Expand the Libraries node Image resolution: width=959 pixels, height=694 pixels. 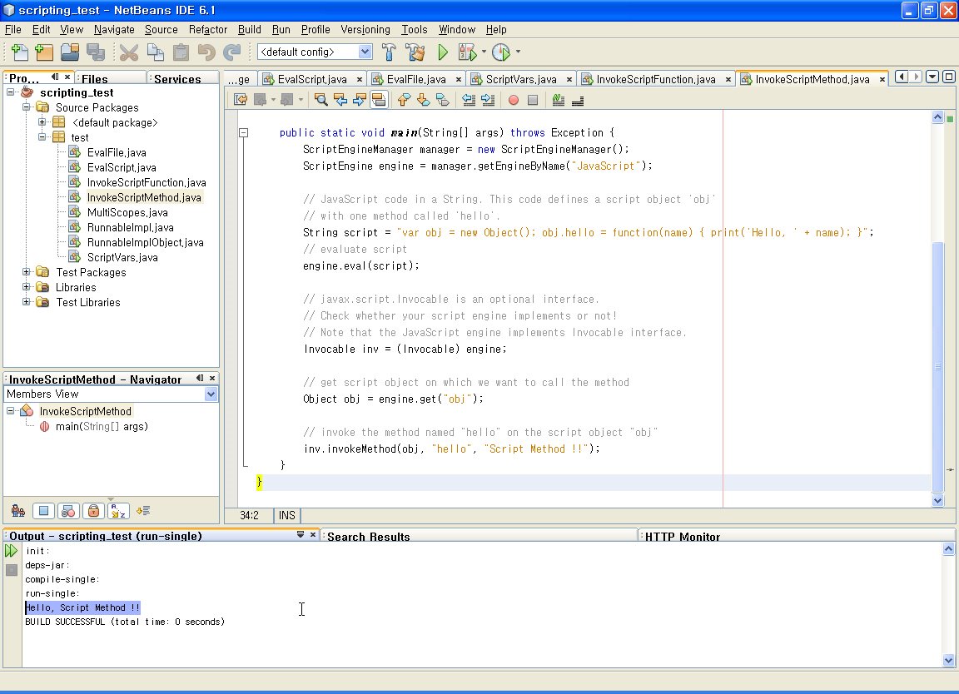point(27,287)
